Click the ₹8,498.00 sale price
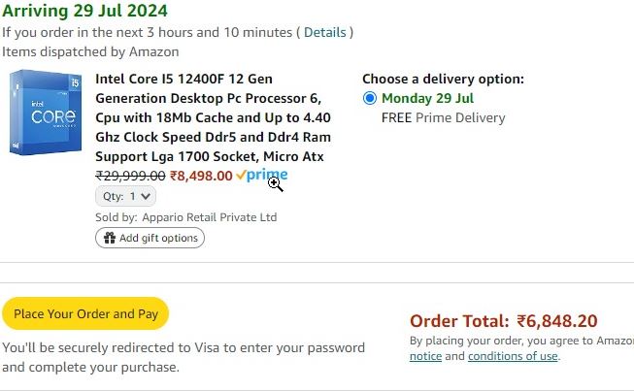 click(x=201, y=176)
